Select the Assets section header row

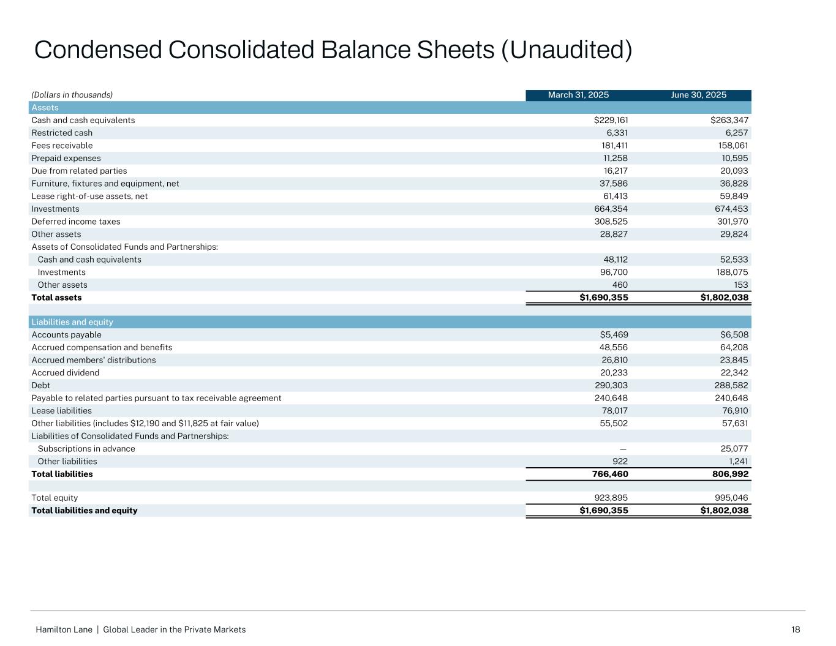(x=390, y=108)
